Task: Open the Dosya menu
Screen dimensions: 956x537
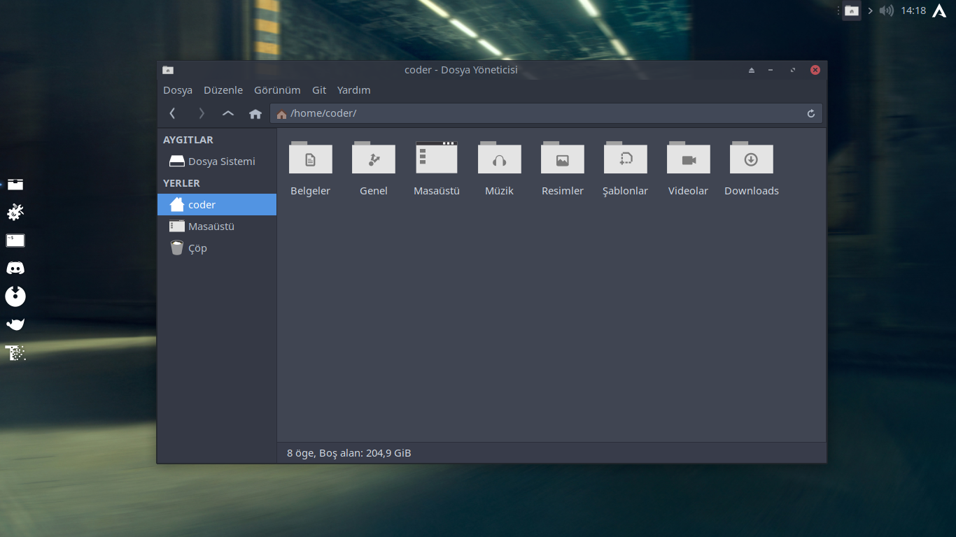Action: point(178,90)
